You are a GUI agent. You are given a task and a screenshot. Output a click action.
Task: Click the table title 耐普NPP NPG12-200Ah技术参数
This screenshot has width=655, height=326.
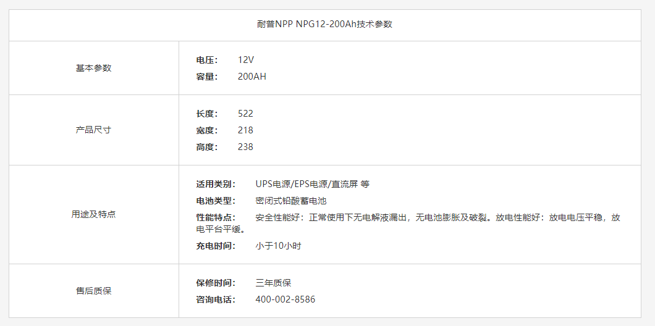324,25
